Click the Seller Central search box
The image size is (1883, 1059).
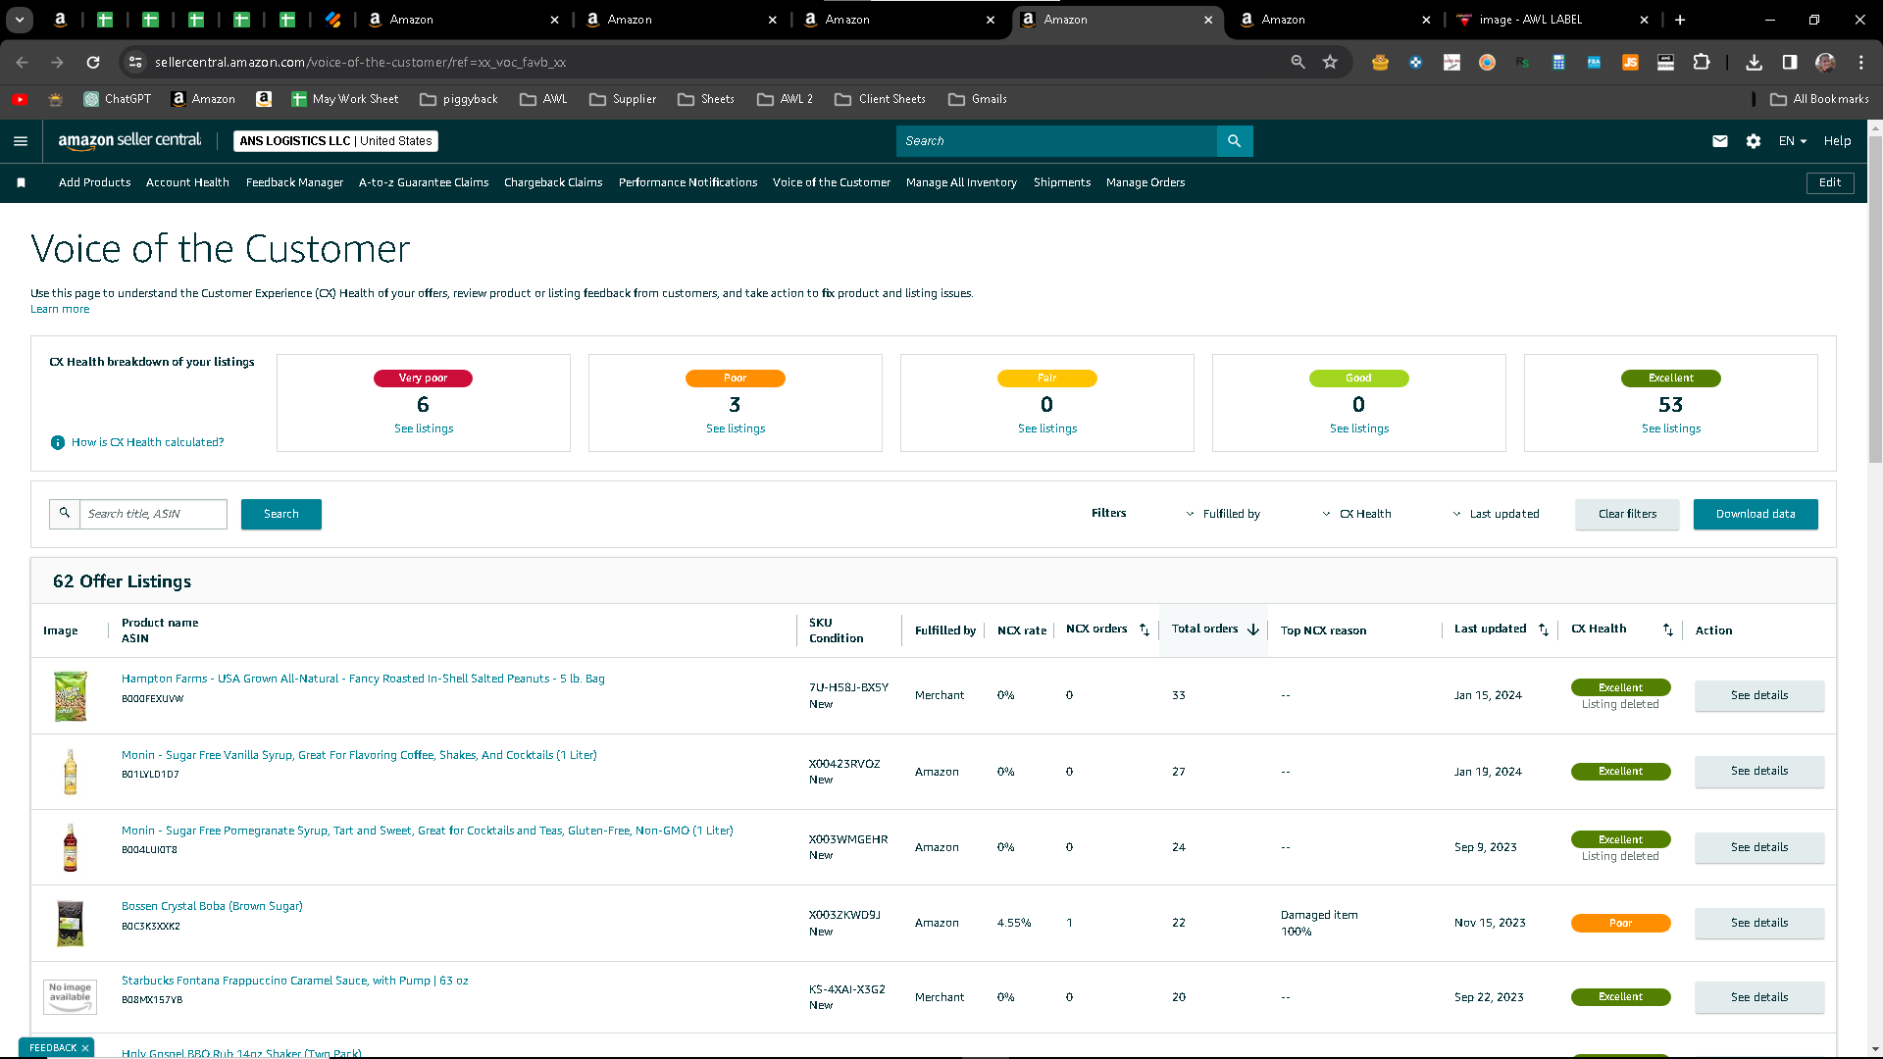tap(1056, 141)
